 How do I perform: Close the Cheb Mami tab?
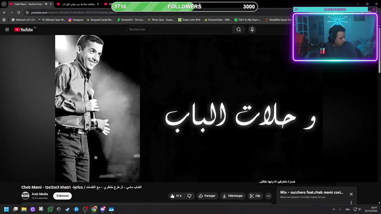tap(51, 4)
